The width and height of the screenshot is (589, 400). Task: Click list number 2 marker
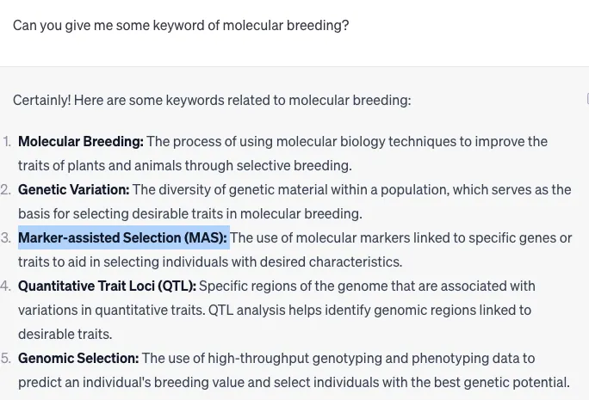pos(6,189)
